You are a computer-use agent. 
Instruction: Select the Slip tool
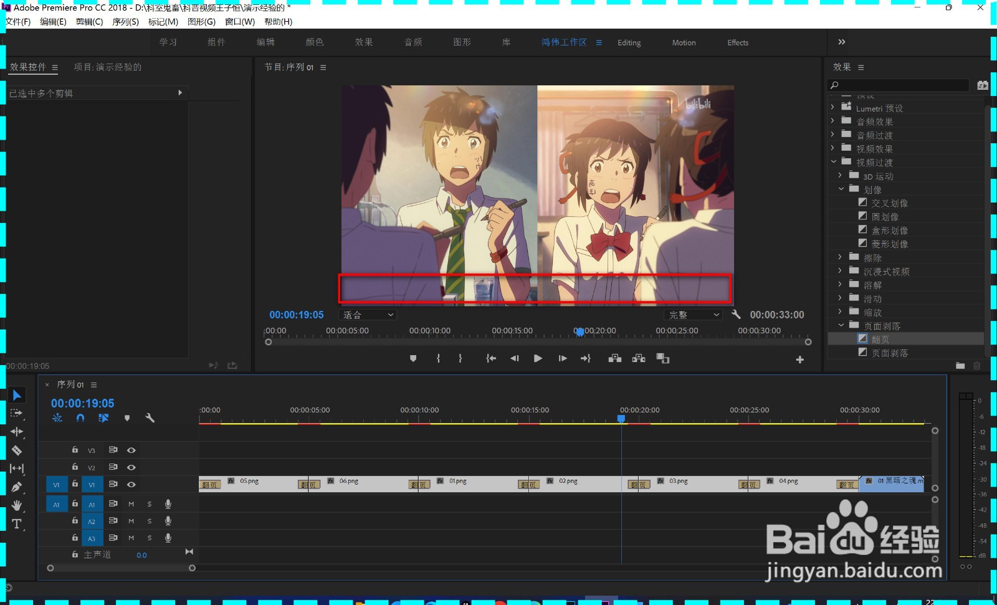[17, 468]
